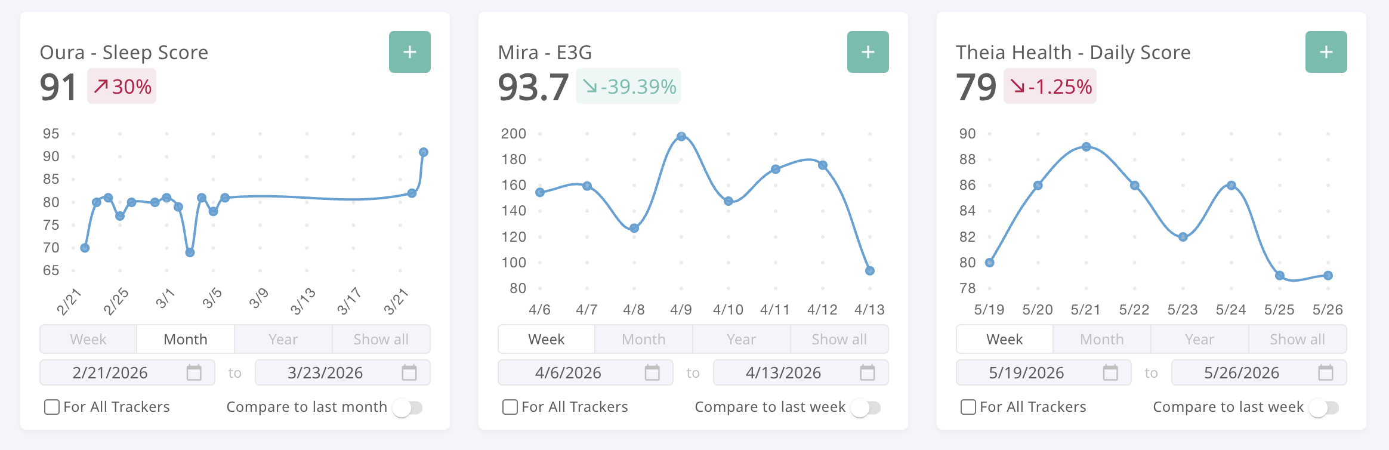This screenshot has width=1389, height=450.
Task: Check For All Trackers on Oura card
Action: click(x=52, y=407)
